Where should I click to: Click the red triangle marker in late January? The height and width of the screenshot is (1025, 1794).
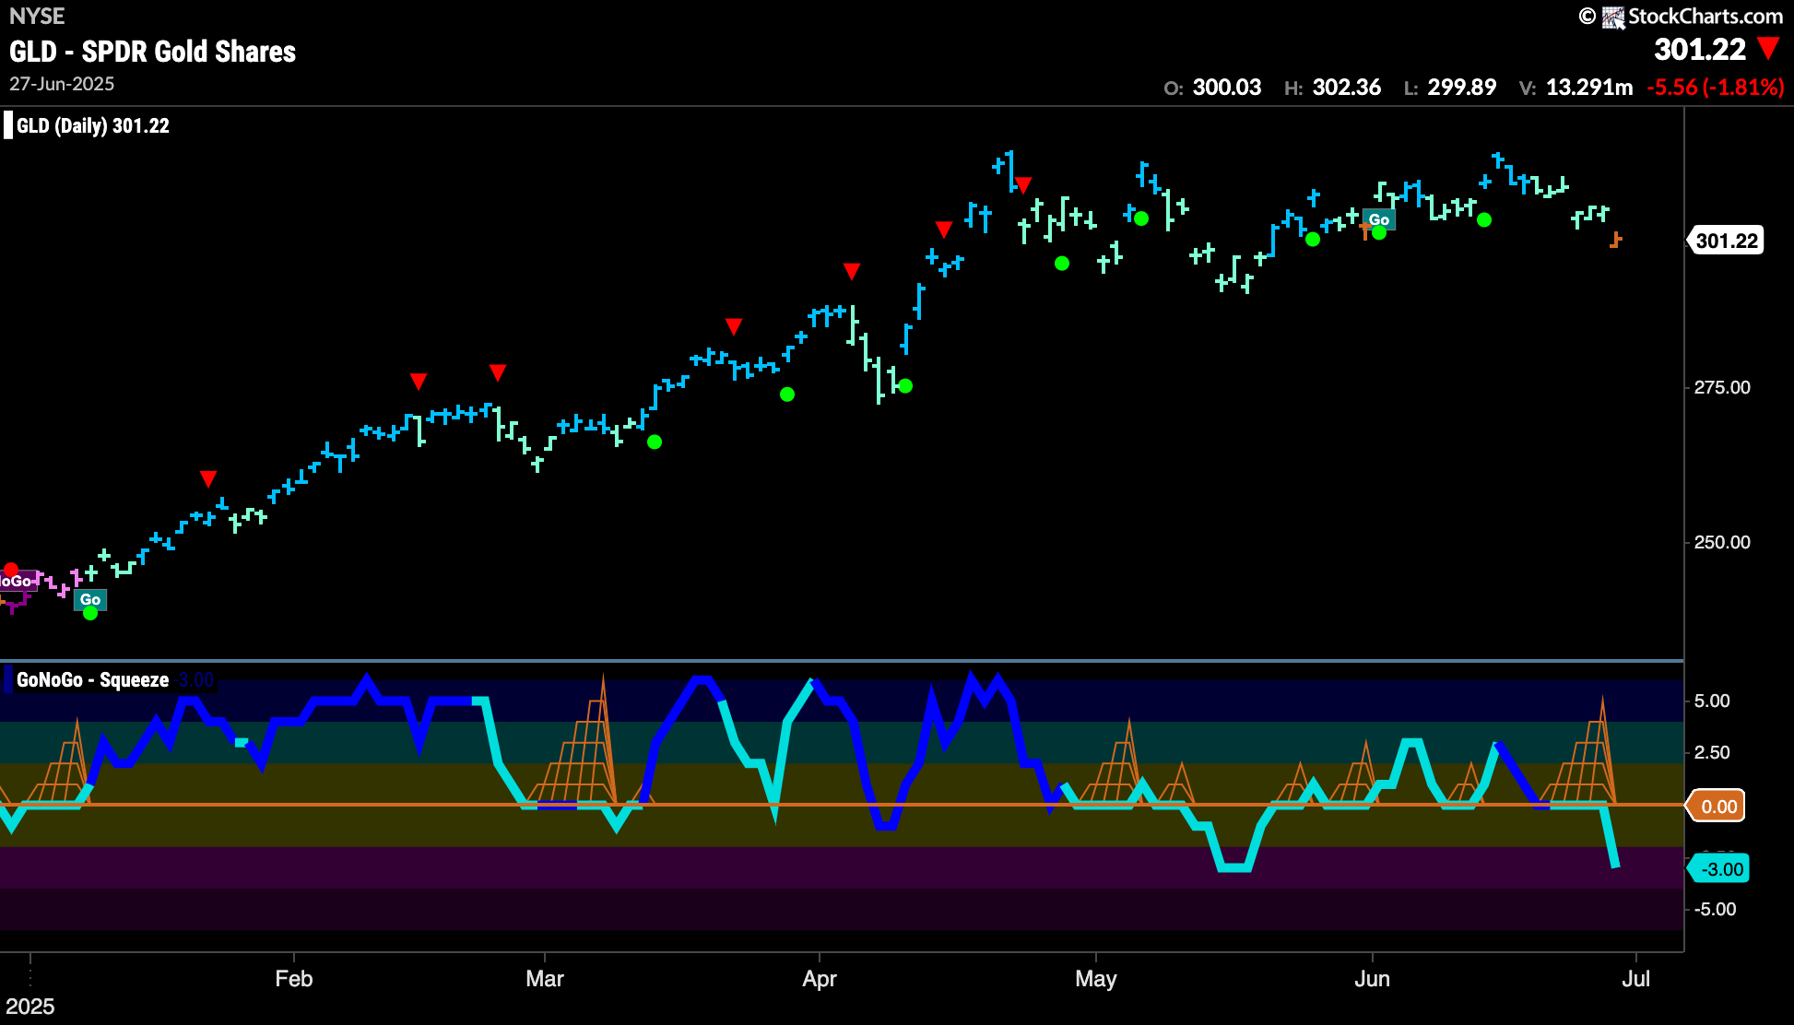(x=208, y=478)
